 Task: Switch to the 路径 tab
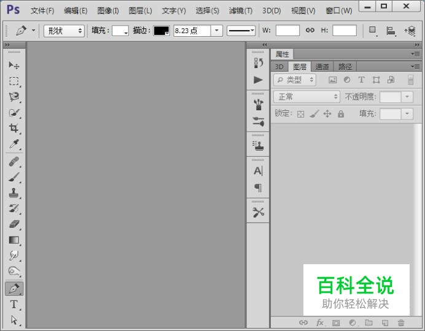[x=345, y=67]
